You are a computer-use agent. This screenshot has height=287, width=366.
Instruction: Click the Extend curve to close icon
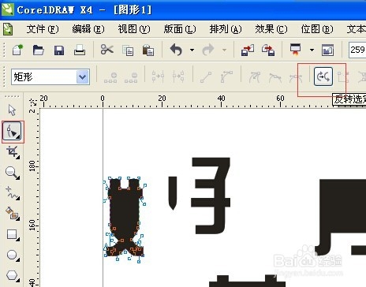343,77
